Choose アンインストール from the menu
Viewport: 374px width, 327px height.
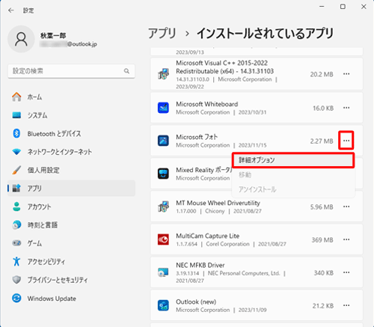(x=293, y=189)
